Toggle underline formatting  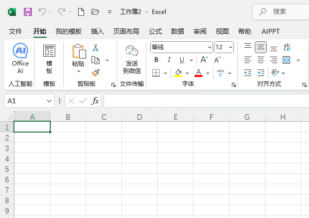click(182, 60)
